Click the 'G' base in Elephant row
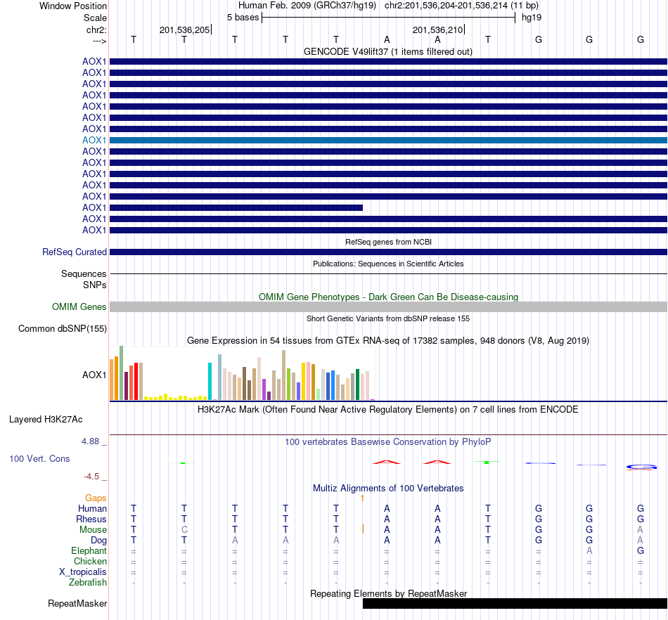668x620 pixels. point(641,550)
